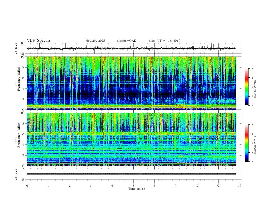Viewport: 270px width, 208px height.
Task: Click the 'station=GAK' label
Action: (127, 41)
